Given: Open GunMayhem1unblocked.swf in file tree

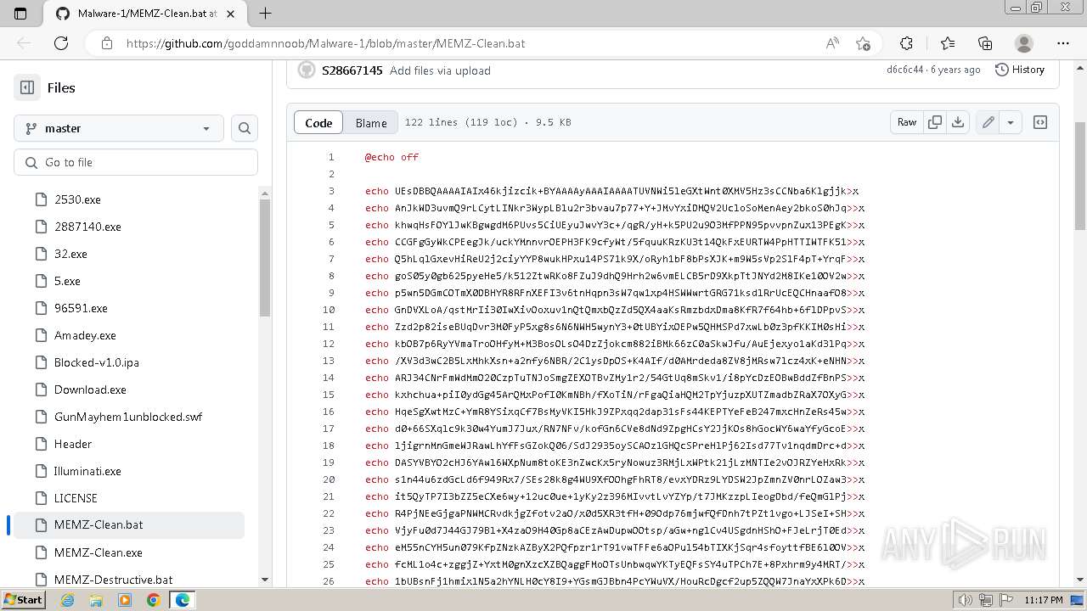Looking at the screenshot, I should pos(129,417).
